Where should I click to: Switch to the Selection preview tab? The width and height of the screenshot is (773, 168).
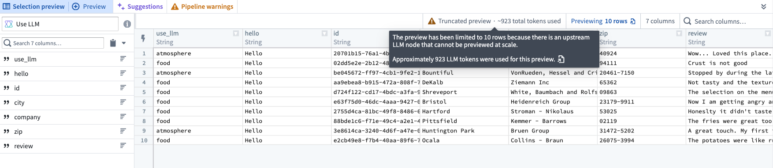34,7
